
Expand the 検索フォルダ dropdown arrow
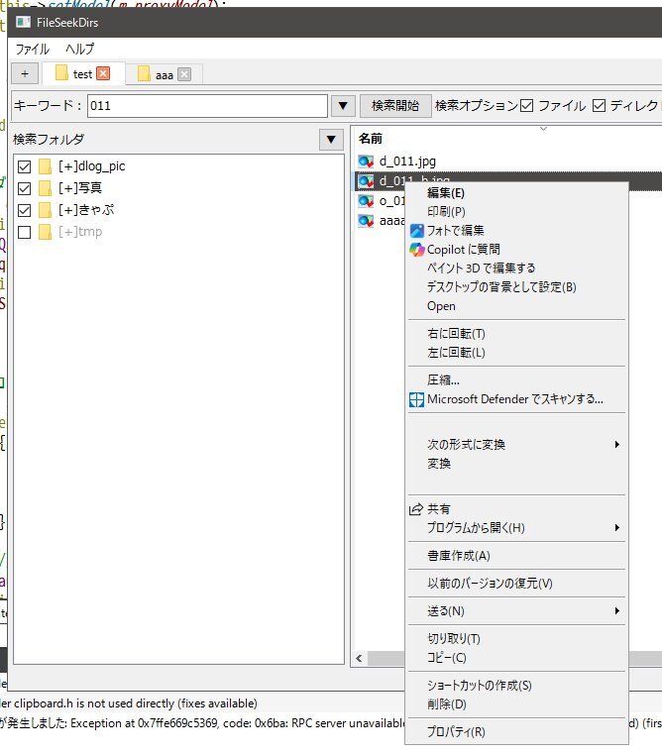point(331,140)
